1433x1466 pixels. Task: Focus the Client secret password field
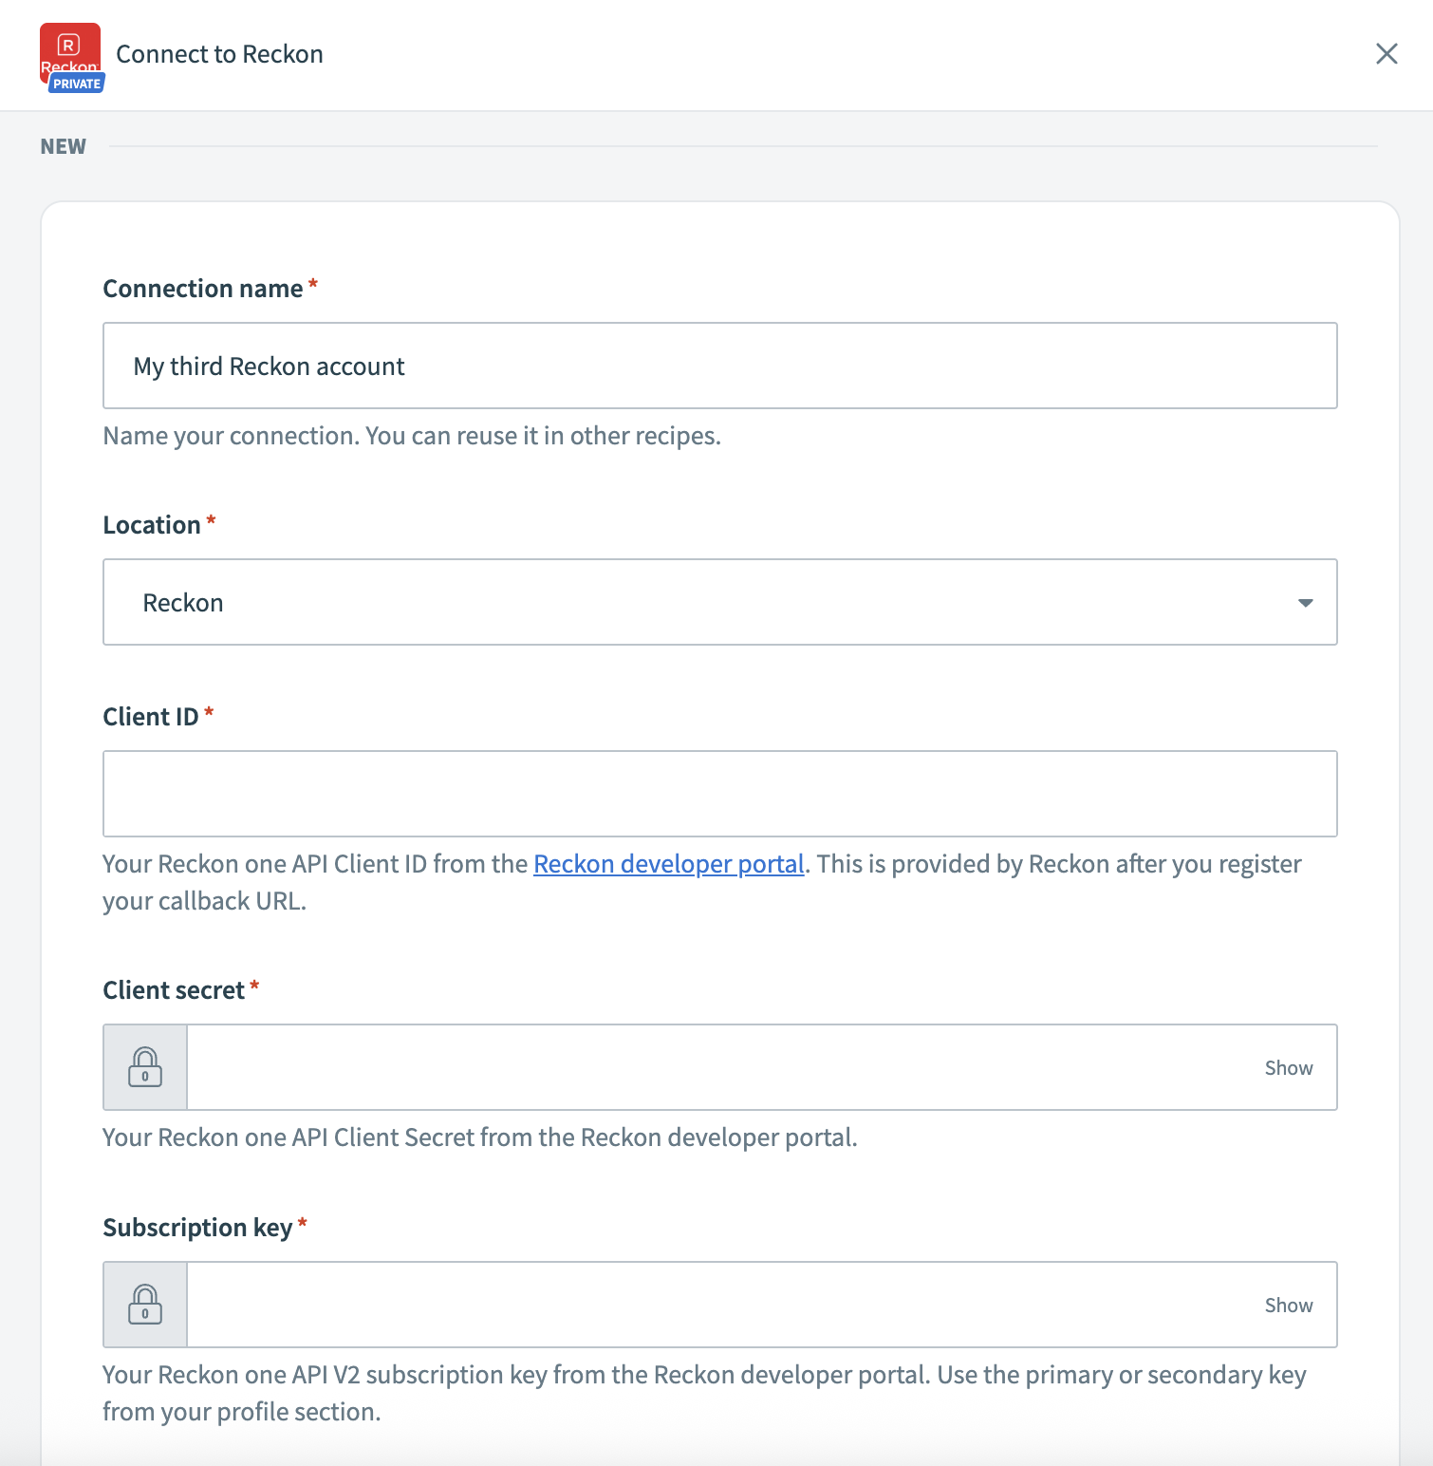(721, 1067)
